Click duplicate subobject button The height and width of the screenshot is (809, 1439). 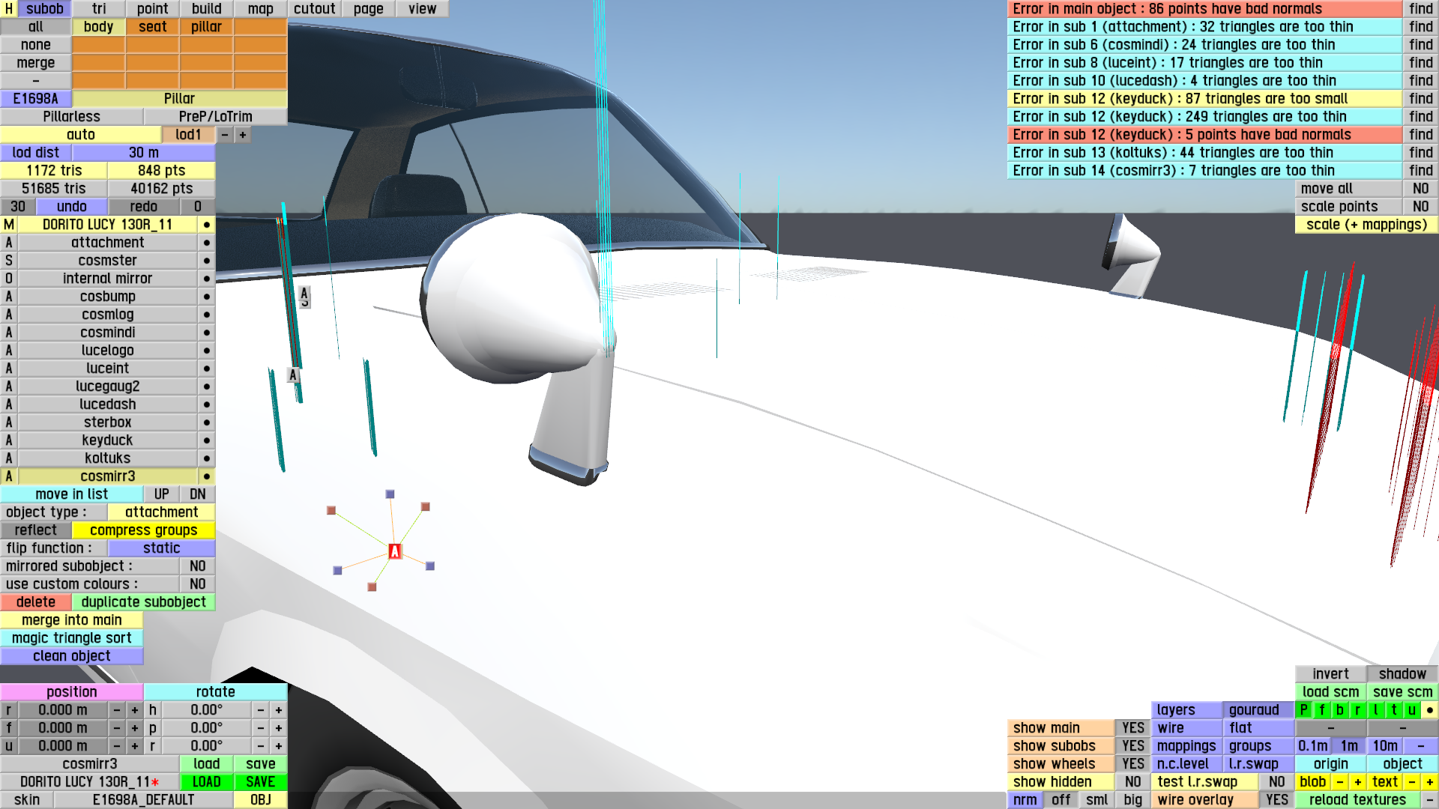[x=143, y=602]
